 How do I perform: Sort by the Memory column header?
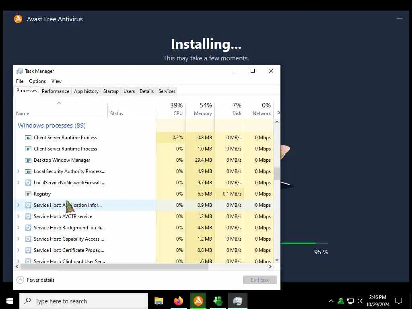point(200,109)
